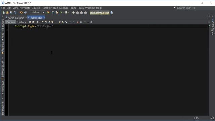Image resolution: width=215 pixels, height=121 pixels.
Task: Start macro recording with the red dot
Action: pos(78,22)
